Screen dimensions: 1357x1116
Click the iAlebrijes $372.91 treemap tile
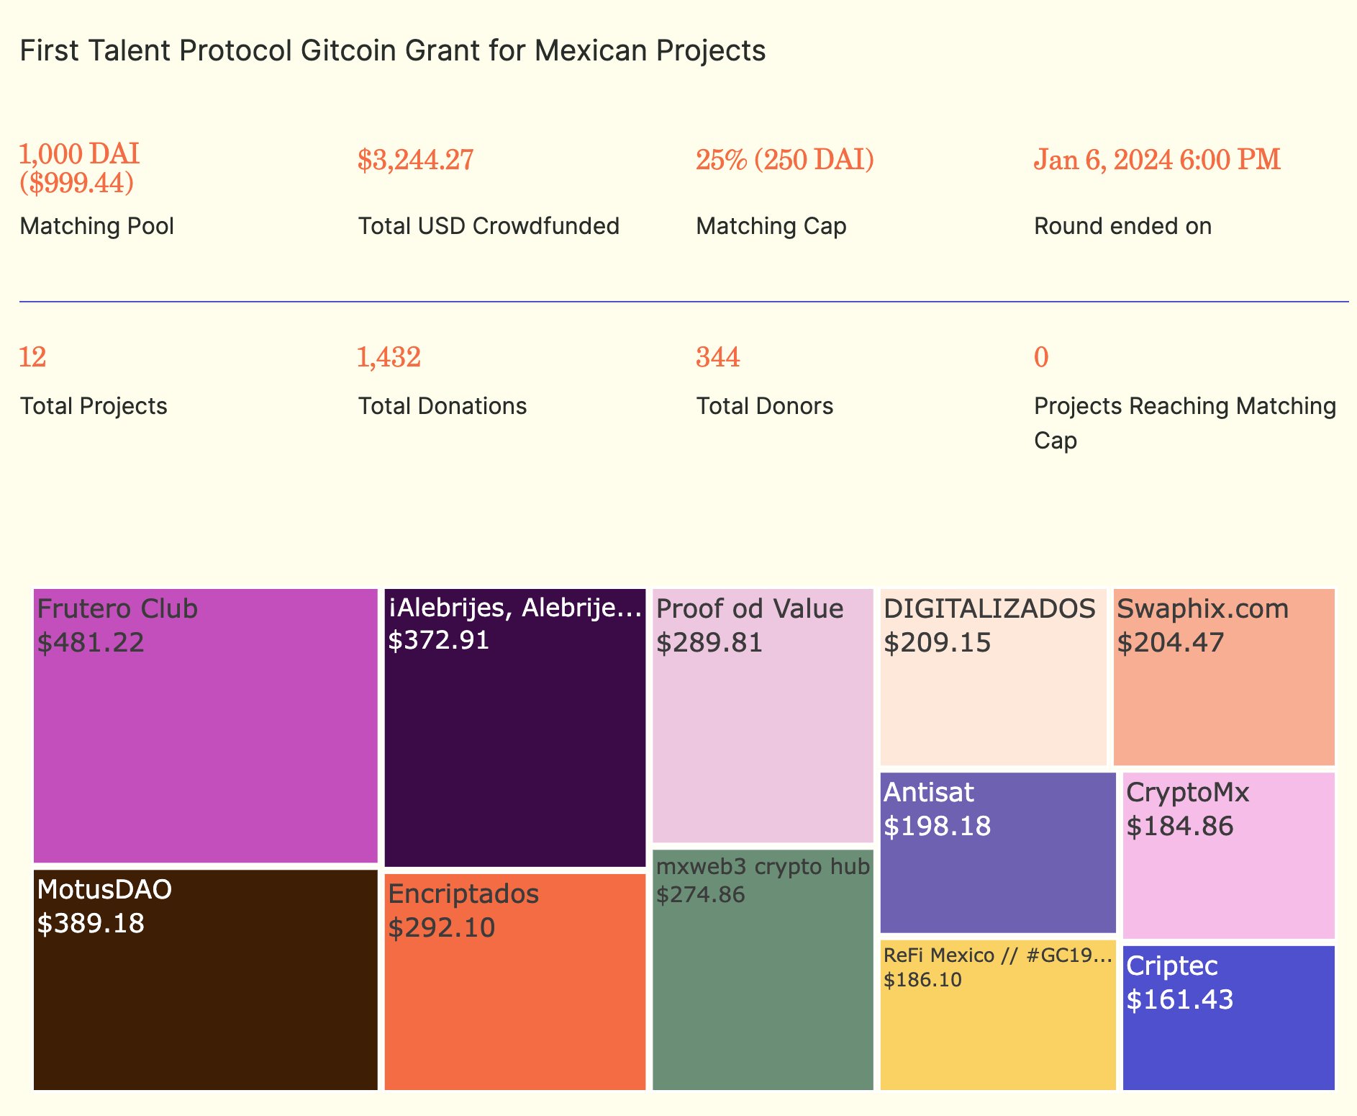pyautogui.click(x=515, y=727)
